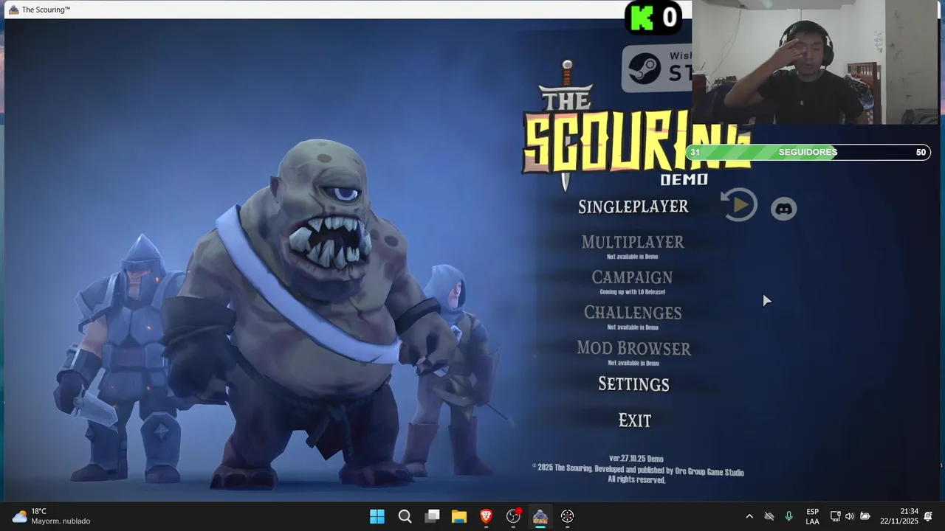Click the version text ver.27.10.25 Demo
Image resolution: width=945 pixels, height=531 pixels.
pyautogui.click(x=636, y=459)
